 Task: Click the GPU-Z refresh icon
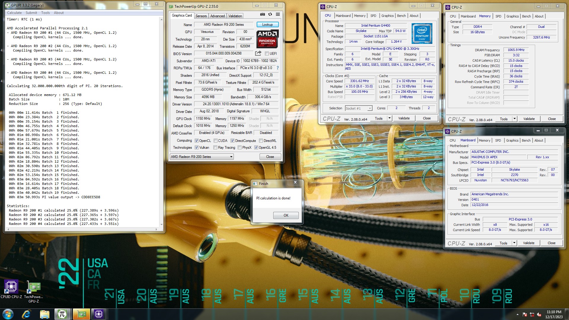click(270, 14)
